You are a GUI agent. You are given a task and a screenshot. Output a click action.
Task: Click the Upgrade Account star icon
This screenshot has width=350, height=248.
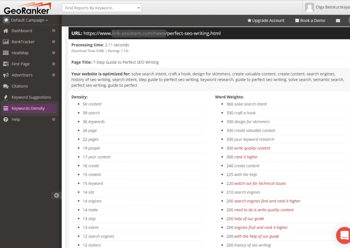point(249,21)
